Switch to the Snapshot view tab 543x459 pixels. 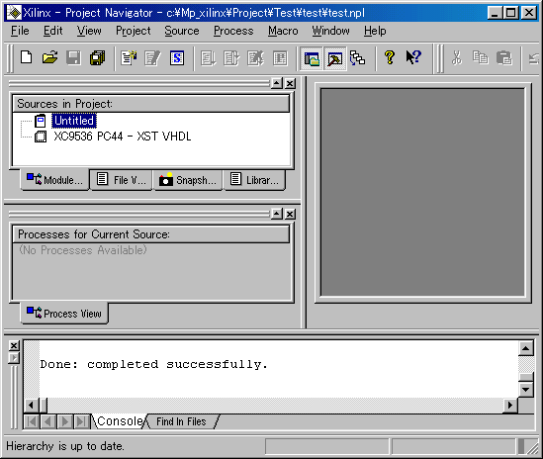[188, 180]
